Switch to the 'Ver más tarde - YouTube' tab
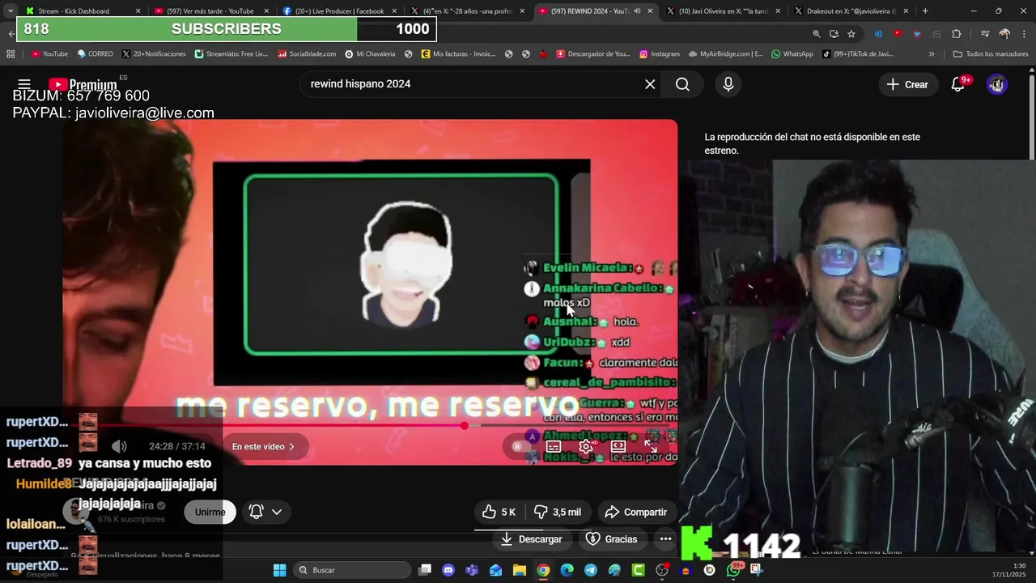This screenshot has width=1036, height=583. [210, 11]
